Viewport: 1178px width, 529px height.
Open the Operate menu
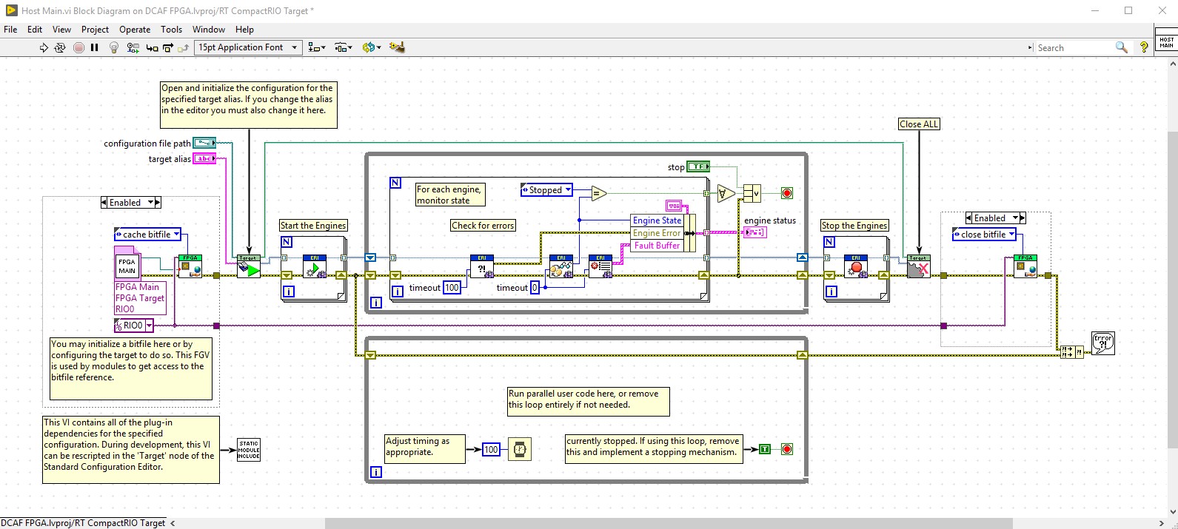(135, 30)
